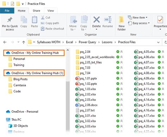Image resolution: width=167 pixels, height=137 pixels.
Task: Select pq_2.07.txt text file
Action: (x=85, y=110)
